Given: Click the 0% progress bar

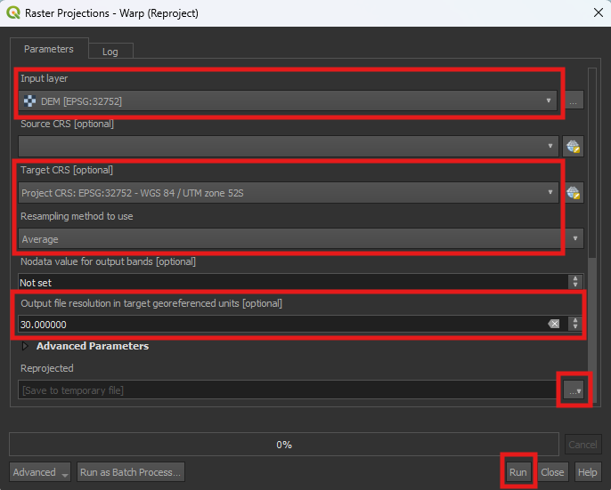Looking at the screenshot, I should pos(283,444).
